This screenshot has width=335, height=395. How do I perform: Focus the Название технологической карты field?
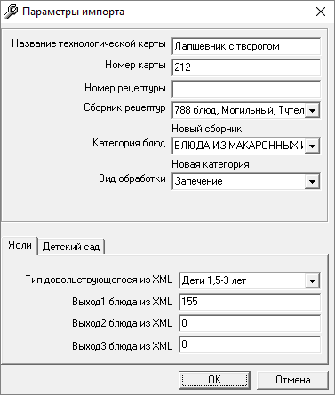point(246,46)
